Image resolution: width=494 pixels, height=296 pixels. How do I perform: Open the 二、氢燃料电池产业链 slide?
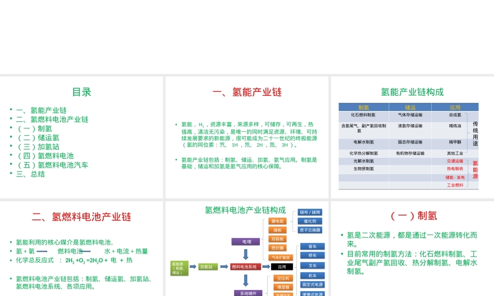(82, 249)
